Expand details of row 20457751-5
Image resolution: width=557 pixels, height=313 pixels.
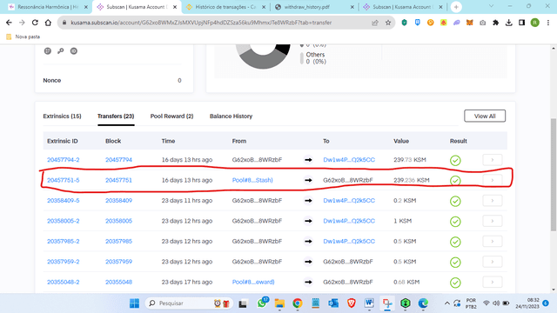493,180
